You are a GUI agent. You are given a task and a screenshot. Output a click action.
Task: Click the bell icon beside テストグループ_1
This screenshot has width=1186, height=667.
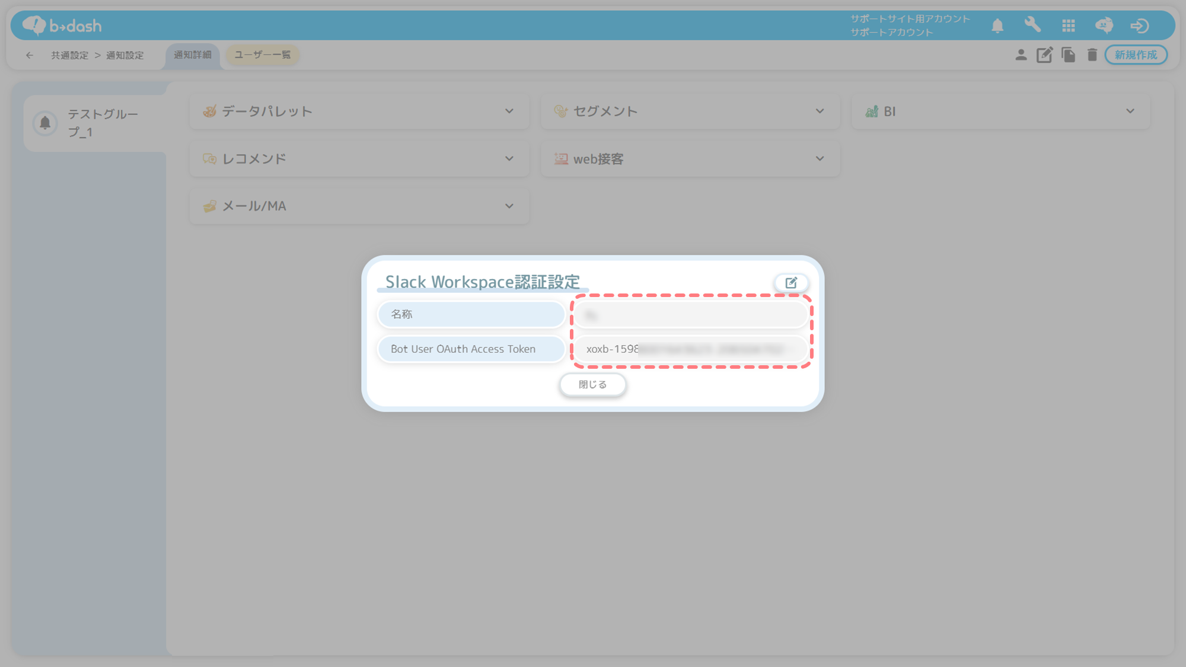coord(45,123)
